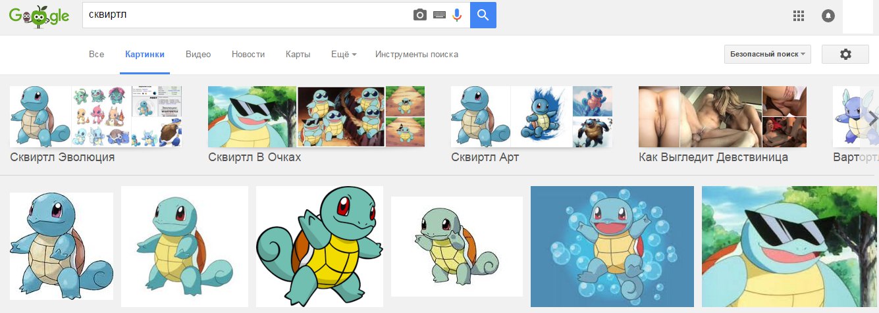Start voice search with microphone icon
Viewport: 879px width, 313px height.
(457, 15)
